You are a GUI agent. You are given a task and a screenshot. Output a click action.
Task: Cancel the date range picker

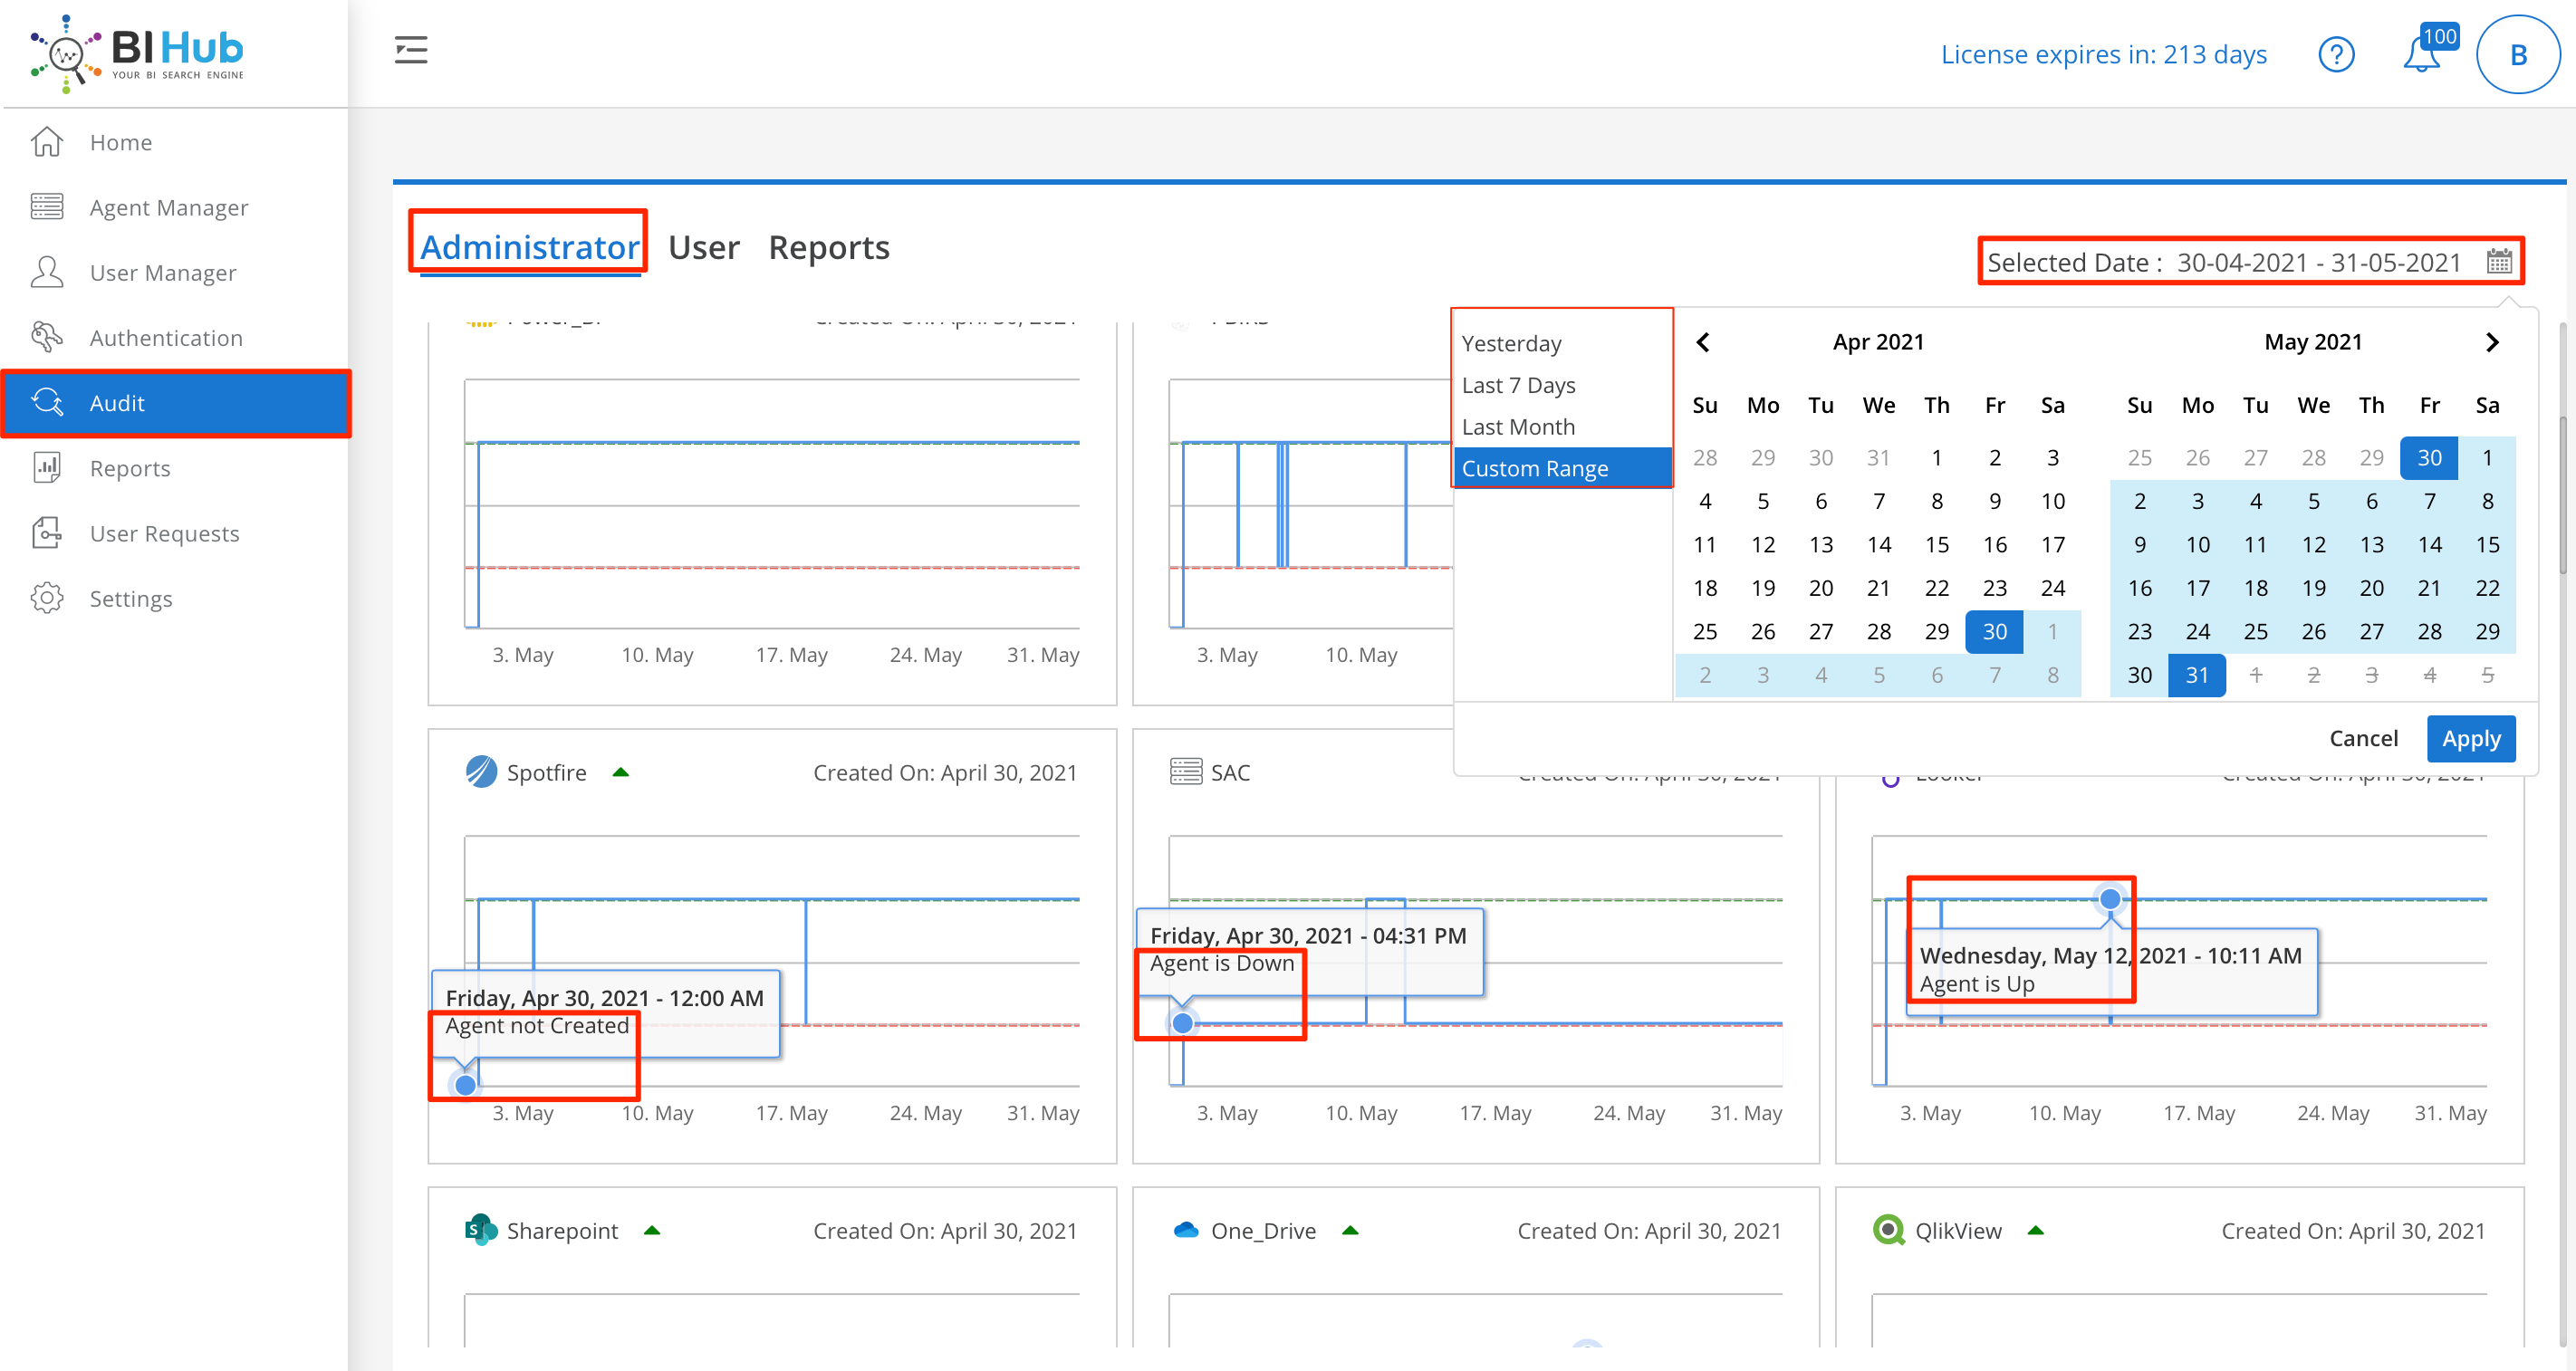pyautogui.click(x=2363, y=738)
